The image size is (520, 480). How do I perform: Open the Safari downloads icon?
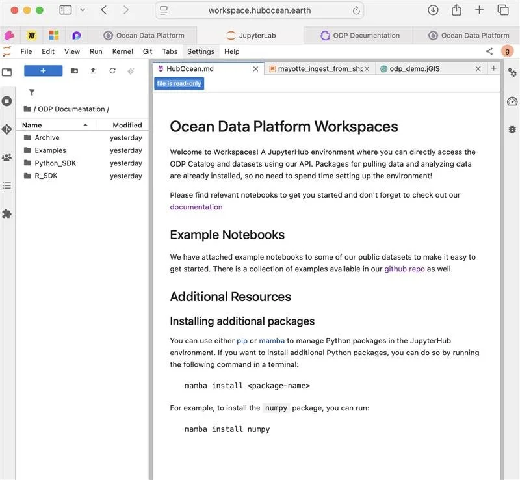click(433, 10)
